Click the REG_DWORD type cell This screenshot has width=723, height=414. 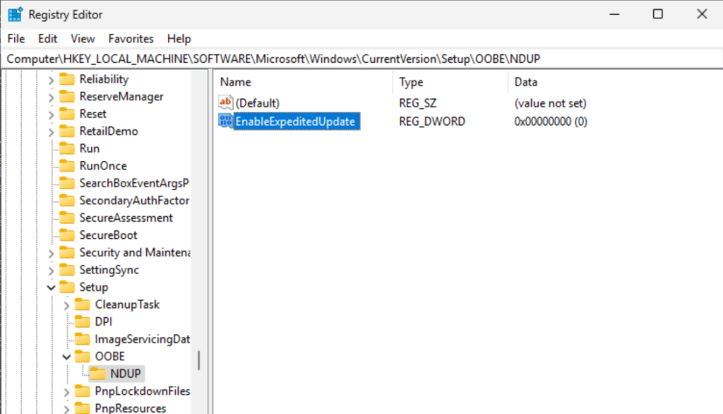pyautogui.click(x=432, y=122)
